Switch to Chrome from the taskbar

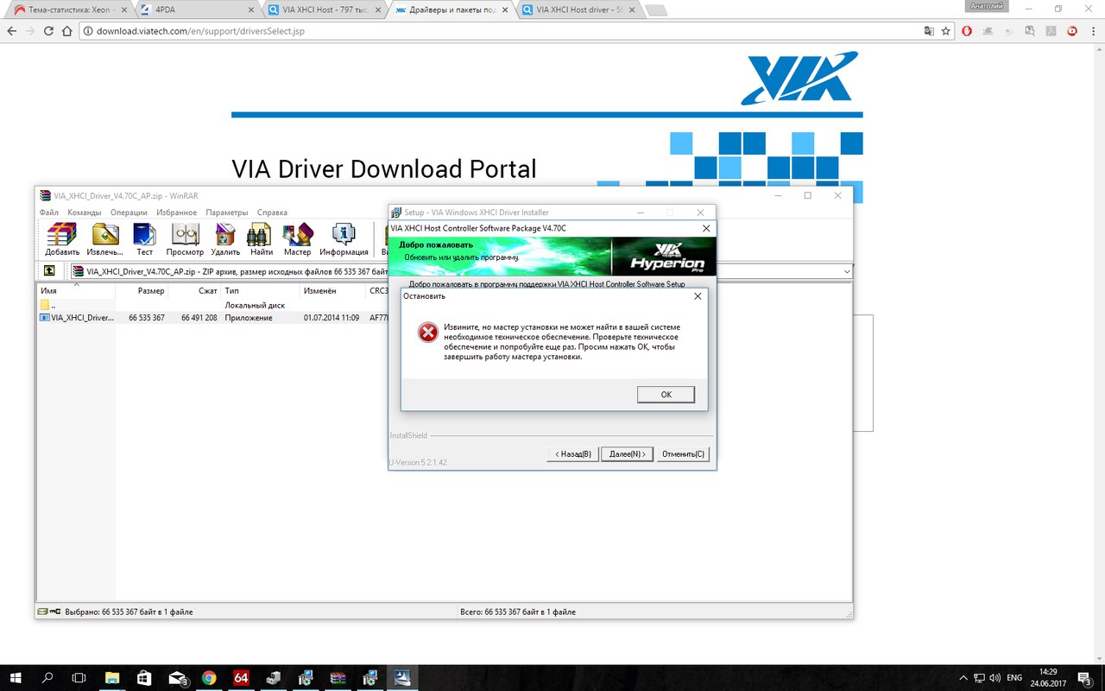[209, 678]
